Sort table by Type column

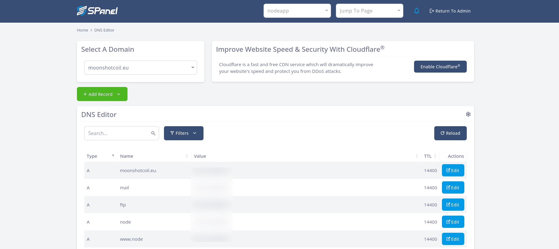click(x=101, y=156)
